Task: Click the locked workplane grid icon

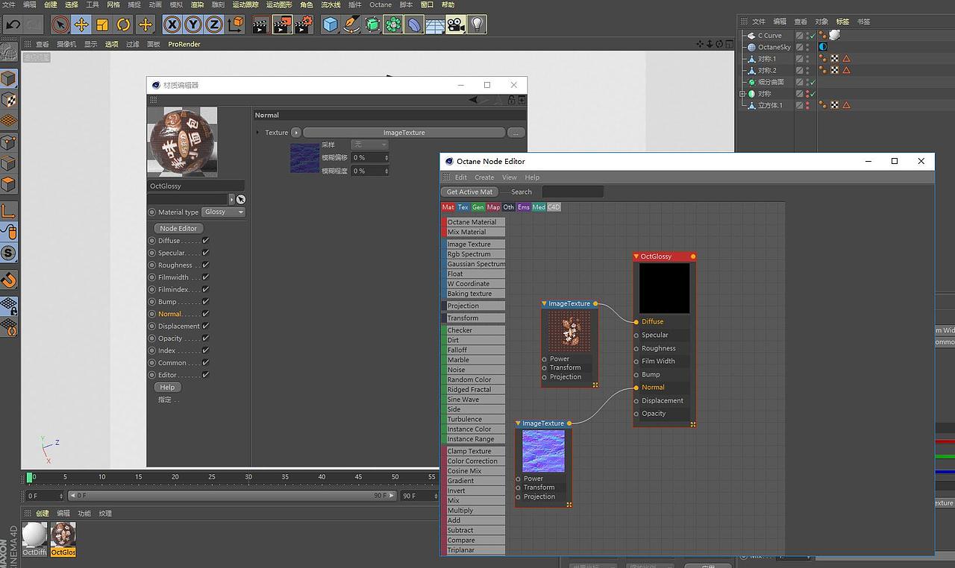Action: (x=8, y=306)
